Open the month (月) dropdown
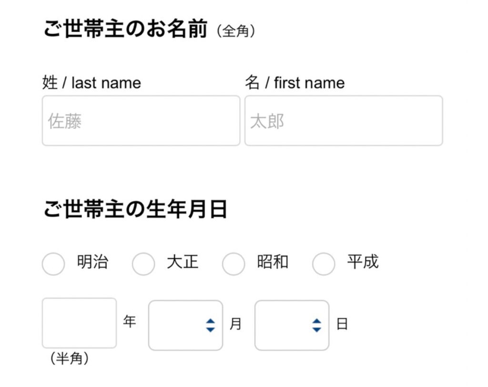The height and width of the screenshot is (387, 488). point(185,325)
